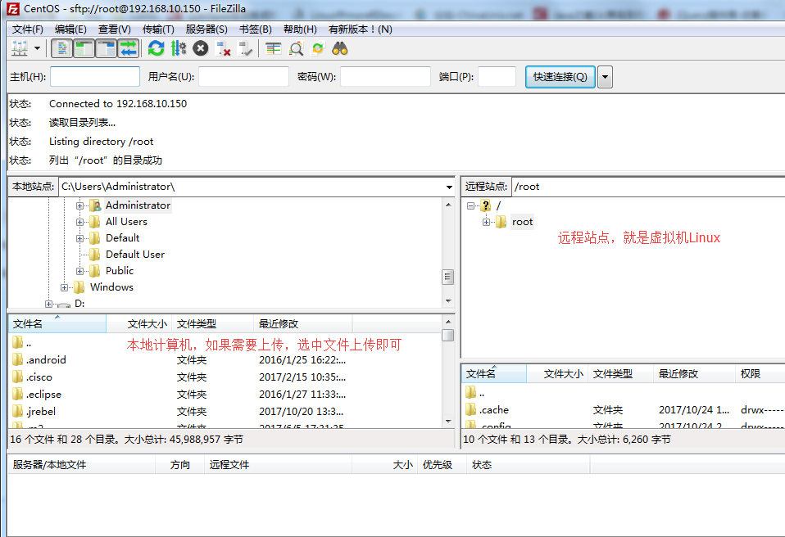Viewport: 785px width, 537px height.
Task: Select the Default User folder in tree
Action: tap(135, 254)
